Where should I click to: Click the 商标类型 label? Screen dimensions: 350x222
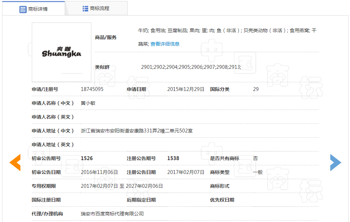220,172
